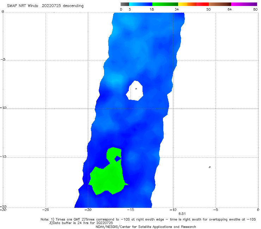The image size is (261, 229).
Task: Click the "-30" longitude axis label
Action: point(3,210)
